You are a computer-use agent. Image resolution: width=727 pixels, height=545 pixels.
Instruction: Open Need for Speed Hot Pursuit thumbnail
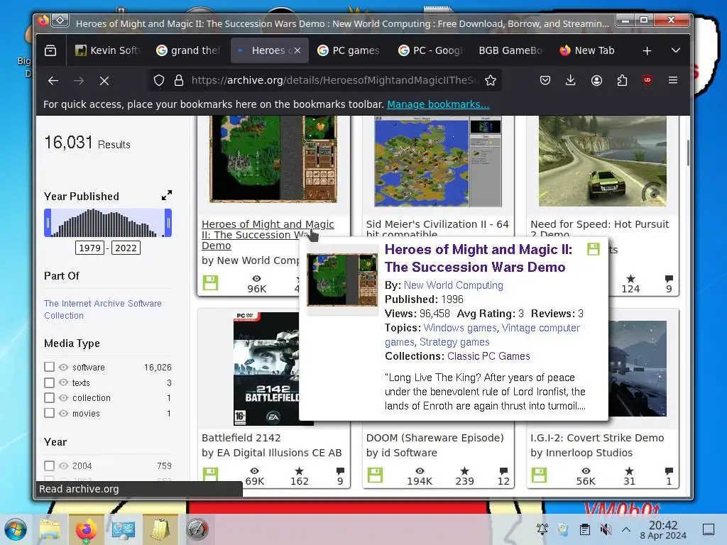(x=602, y=161)
